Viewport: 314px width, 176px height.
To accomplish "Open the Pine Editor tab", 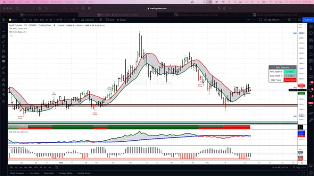I will (x=49, y=173).
